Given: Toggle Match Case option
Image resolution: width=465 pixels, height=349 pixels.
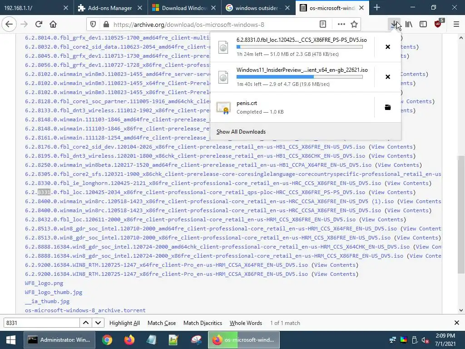Looking at the screenshot, I should [x=162, y=323].
